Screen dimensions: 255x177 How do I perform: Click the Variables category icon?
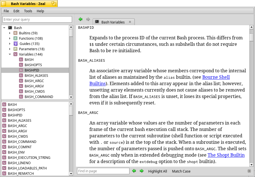click(x=15, y=54)
